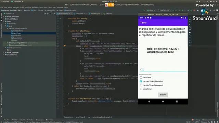Image resolution: width=219 pixels, height=123 pixels.
Task: Click the emulator side panel rotate icon
Action: (x=190, y=27)
